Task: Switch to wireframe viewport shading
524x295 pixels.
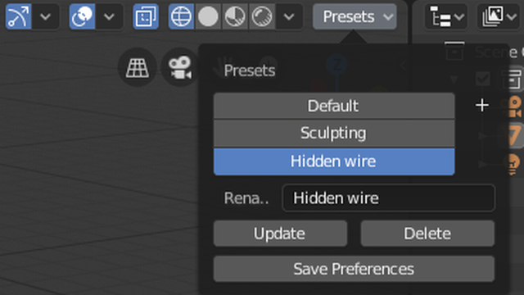Action: [181, 16]
